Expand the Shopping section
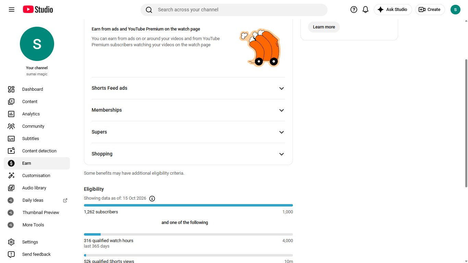The image size is (468, 263). 188,154
